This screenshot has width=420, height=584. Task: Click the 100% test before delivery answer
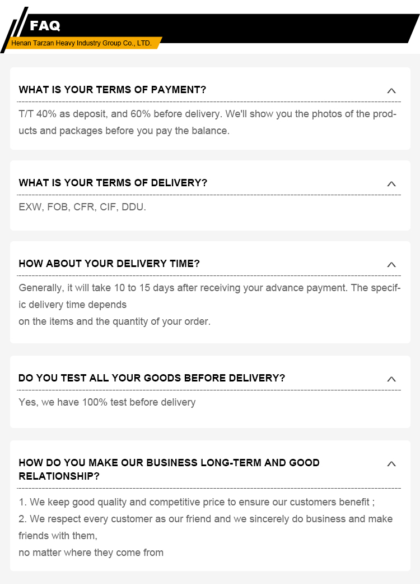point(107,402)
